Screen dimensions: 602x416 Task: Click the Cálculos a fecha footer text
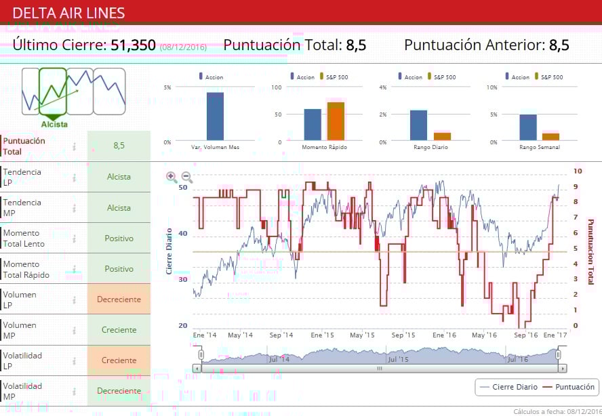(557, 412)
